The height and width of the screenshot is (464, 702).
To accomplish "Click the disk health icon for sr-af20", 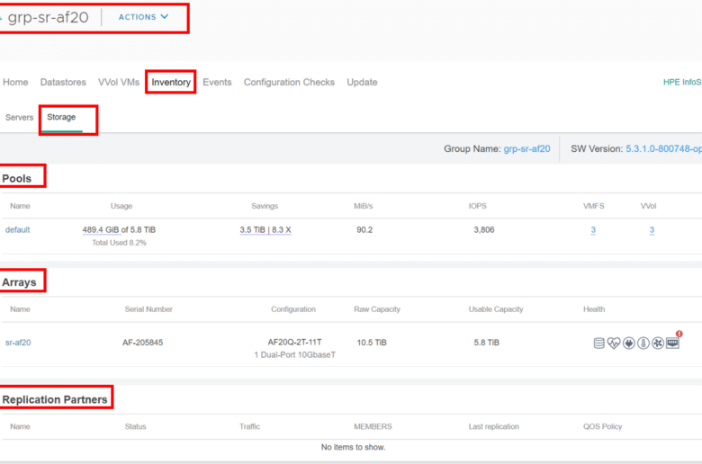I will [x=598, y=344].
